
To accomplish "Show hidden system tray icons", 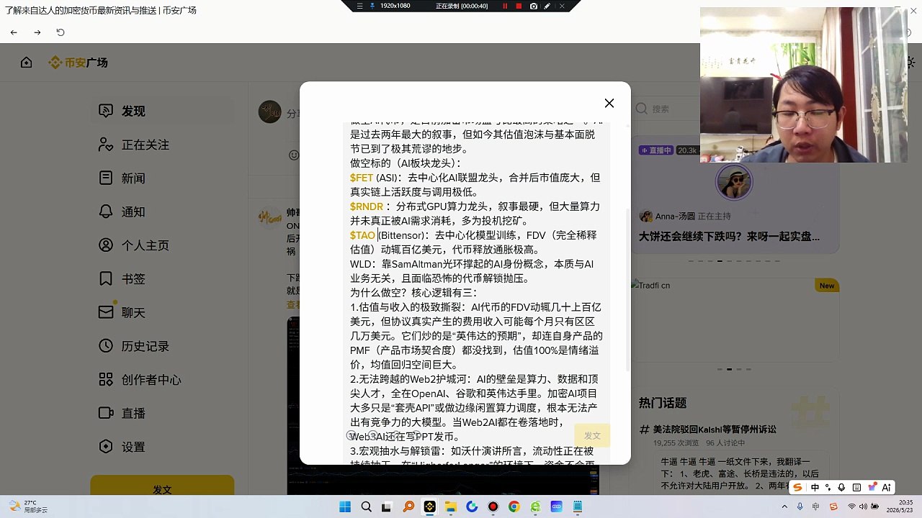I will click(x=784, y=507).
